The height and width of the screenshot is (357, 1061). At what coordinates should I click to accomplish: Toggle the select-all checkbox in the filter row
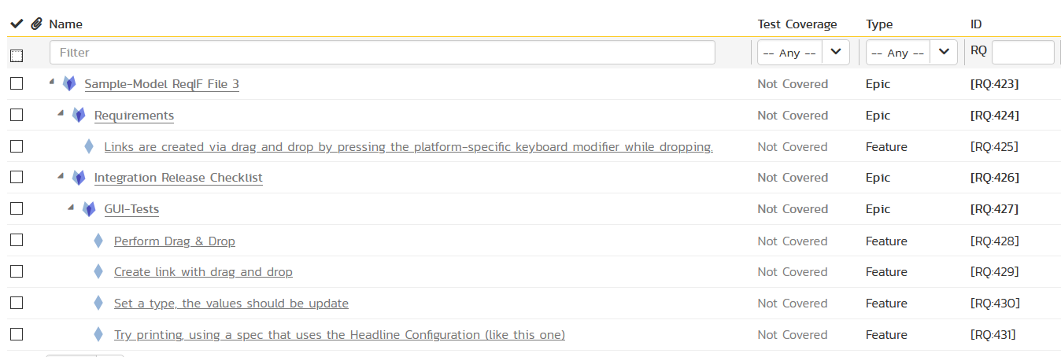point(17,55)
